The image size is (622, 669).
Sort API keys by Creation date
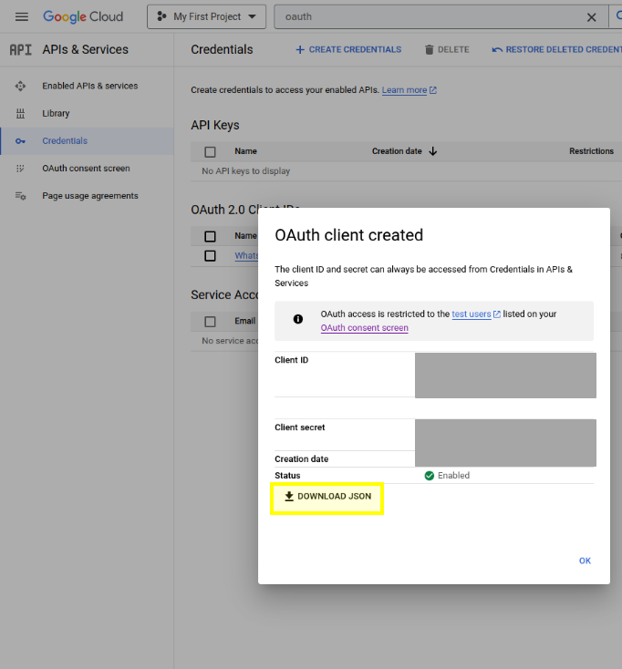[404, 151]
